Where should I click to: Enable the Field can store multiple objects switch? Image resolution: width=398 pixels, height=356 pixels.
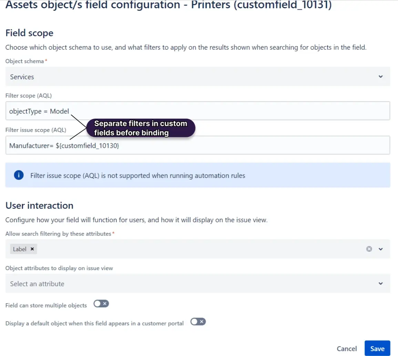[101, 304]
